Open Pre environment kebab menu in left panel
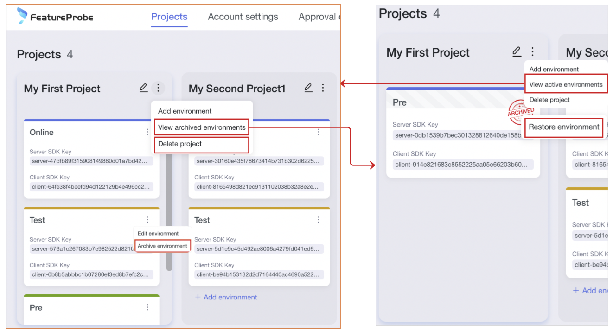The width and height of the screenshot is (613, 331). 147,307
